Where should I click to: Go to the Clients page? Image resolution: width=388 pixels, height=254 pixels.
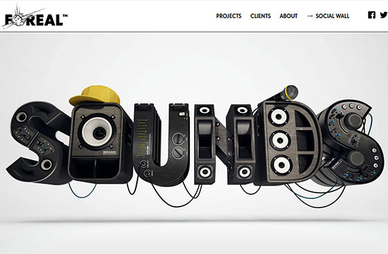pyautogui.click(x=260, y=16)
